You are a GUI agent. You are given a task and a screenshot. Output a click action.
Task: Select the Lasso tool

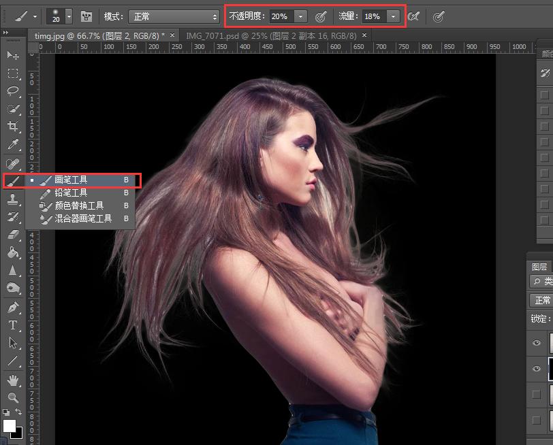[12, 90]
